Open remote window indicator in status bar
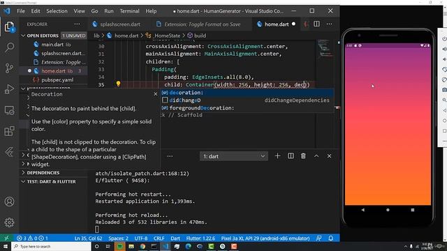Viewport: 447px width, 251px height. pyautogui.click(x=6, y=238)
